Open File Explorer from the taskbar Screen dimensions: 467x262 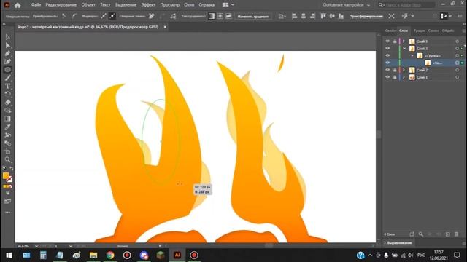(93, 255)
